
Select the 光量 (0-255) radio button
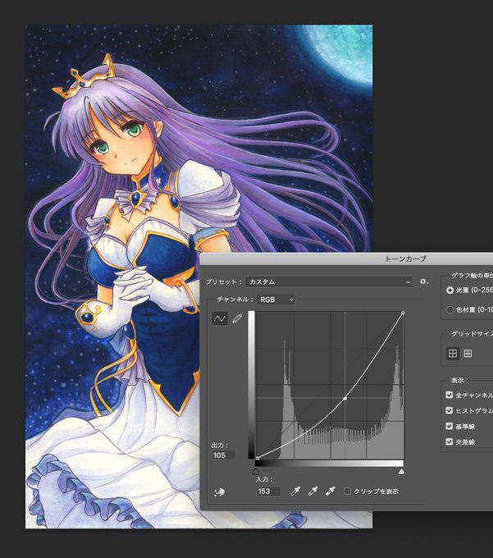(x=450, y=290)
